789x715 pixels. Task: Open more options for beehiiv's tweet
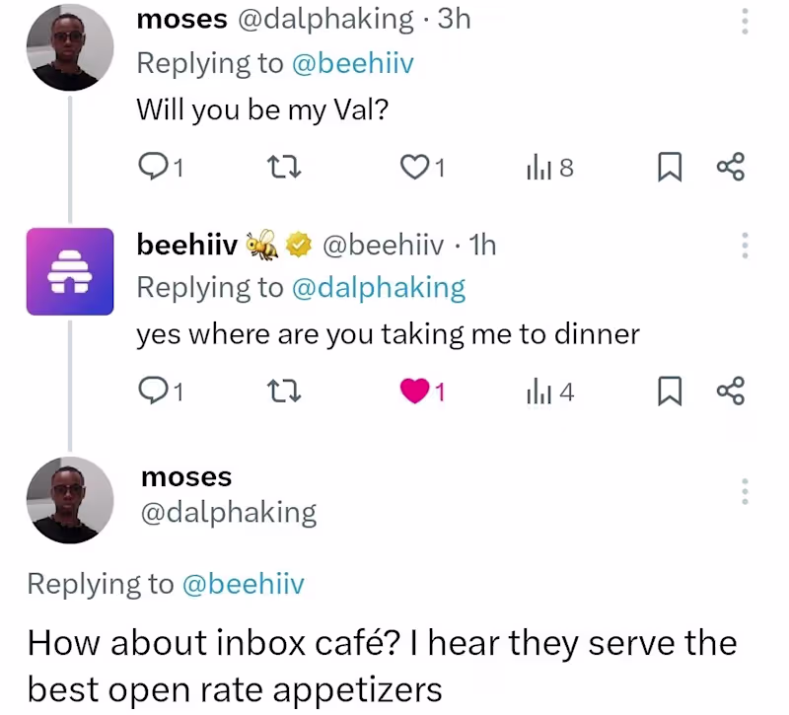coord(745,245)
